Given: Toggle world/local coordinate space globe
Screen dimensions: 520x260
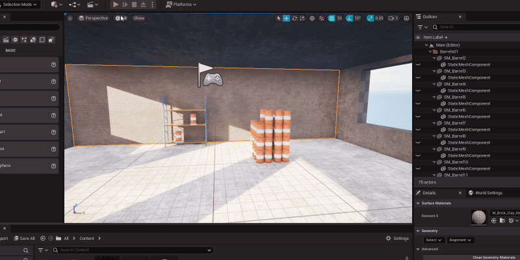Looking at the screenshot, I should coord(312,18).
